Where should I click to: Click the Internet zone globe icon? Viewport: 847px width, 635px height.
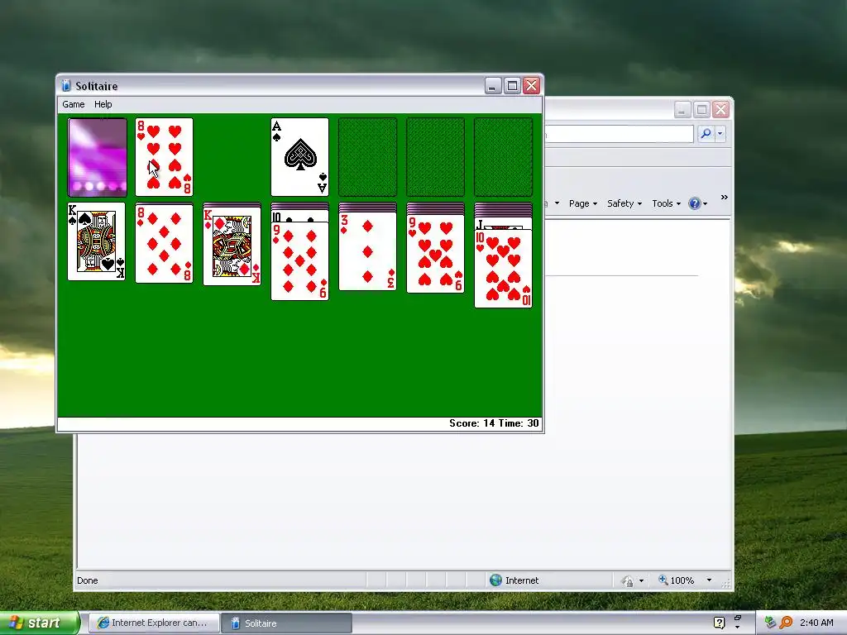click(495, 580)
